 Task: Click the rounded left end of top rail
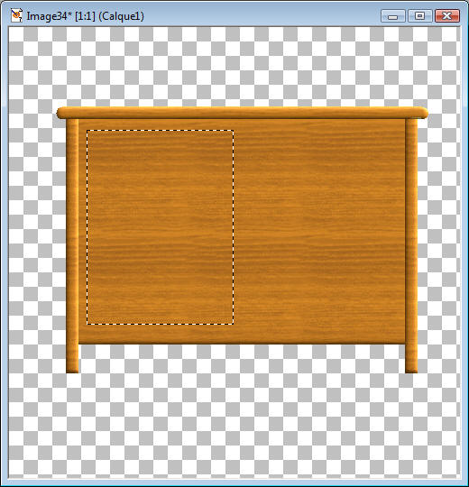62,113
